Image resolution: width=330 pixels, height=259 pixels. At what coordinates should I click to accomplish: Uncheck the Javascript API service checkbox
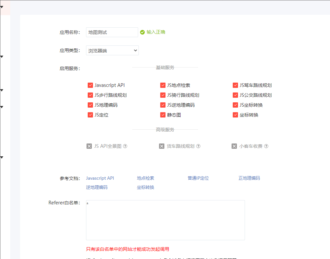[90, 85]
